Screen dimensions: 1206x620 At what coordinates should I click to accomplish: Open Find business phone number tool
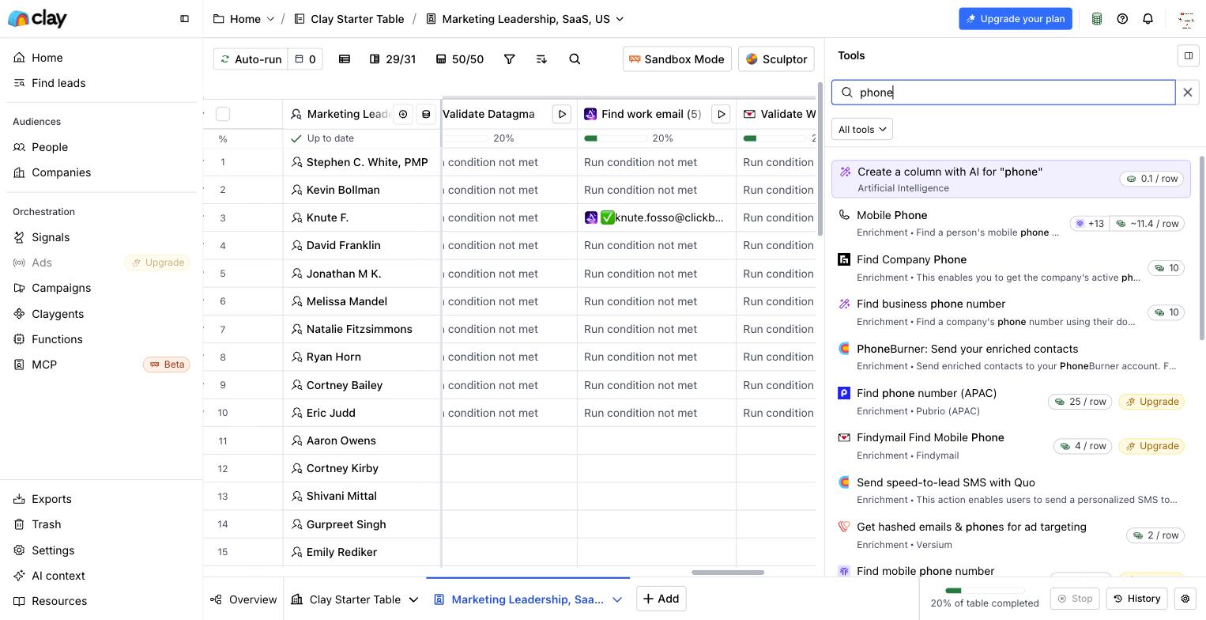[1011, 312]
